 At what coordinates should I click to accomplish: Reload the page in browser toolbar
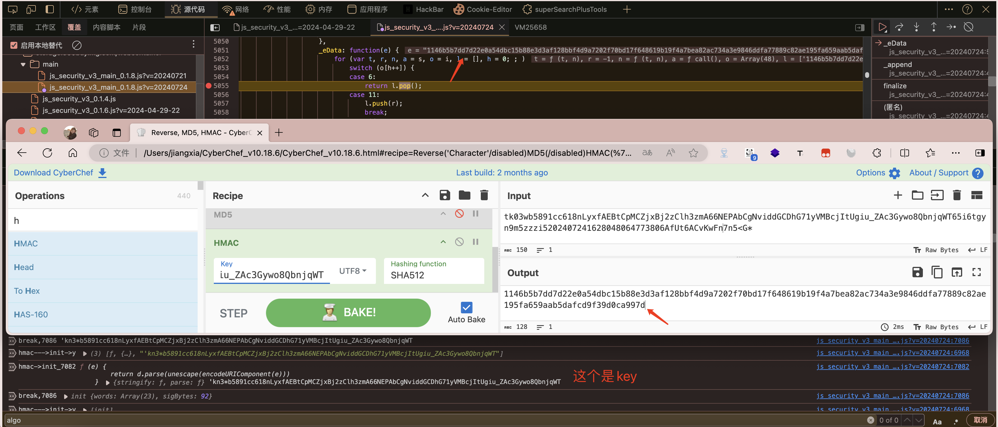pos(48,153)
